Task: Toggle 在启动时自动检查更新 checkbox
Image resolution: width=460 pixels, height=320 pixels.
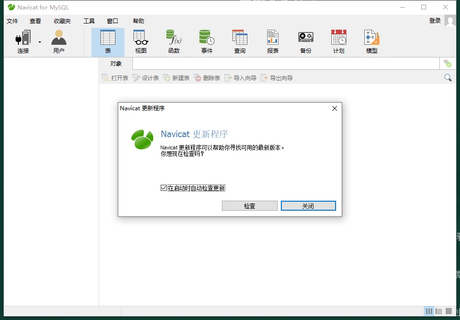Action: tap(164, 188)
